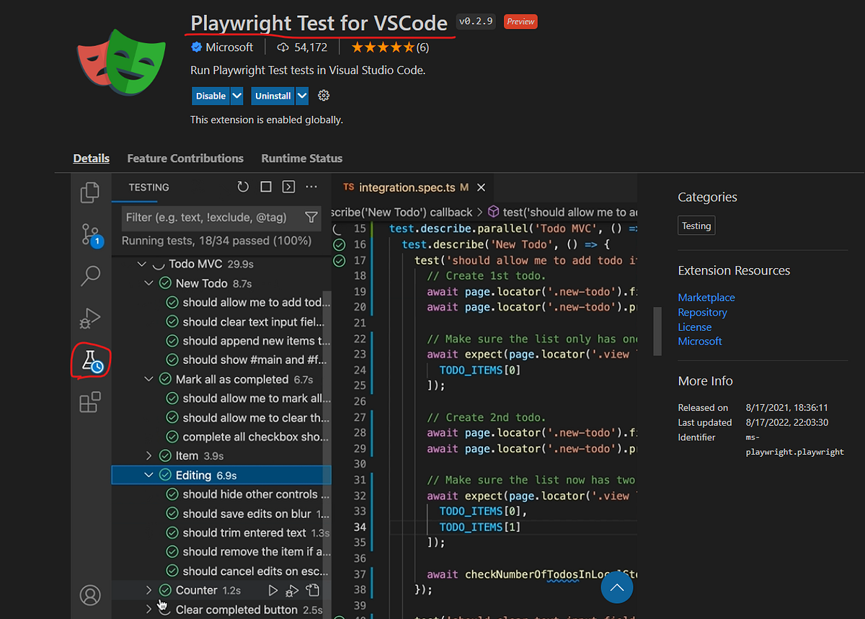Switch to the Feature Contributions tab

click(185, 158)
